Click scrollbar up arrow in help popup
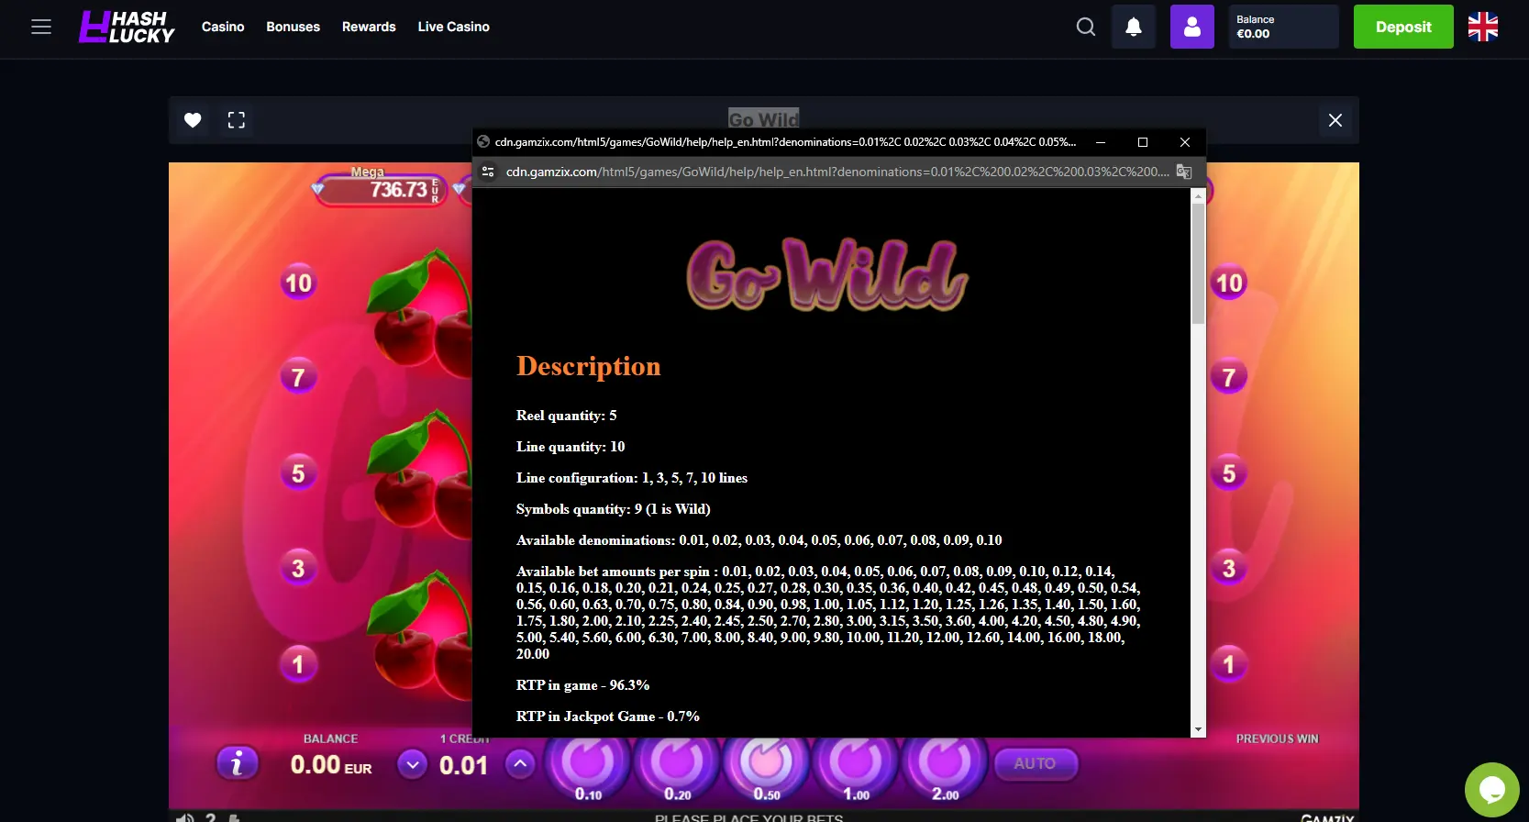This screenshot has width=1529, height=822. pyautogui.click(x=1198, y=195)
